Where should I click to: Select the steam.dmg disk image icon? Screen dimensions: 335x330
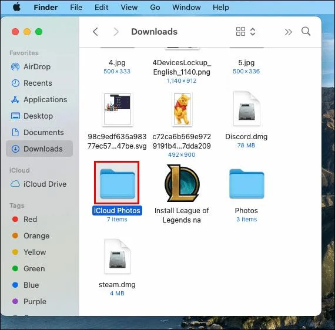[x=118, y=257]
